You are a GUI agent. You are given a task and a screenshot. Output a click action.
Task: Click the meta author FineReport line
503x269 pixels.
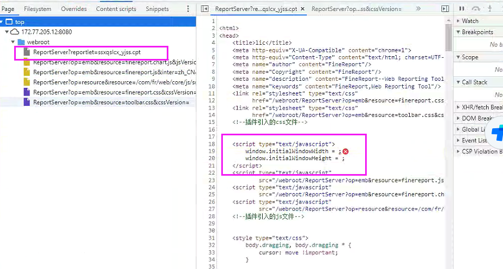point(302,64)
